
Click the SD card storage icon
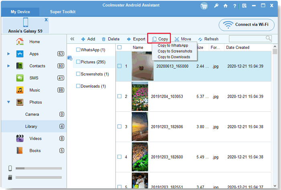coord(10,178)
